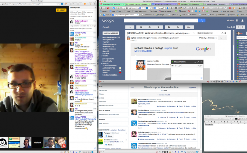Screen dimensions: 247x153
Task: Report the open email as spam
Action: [149, 27]
